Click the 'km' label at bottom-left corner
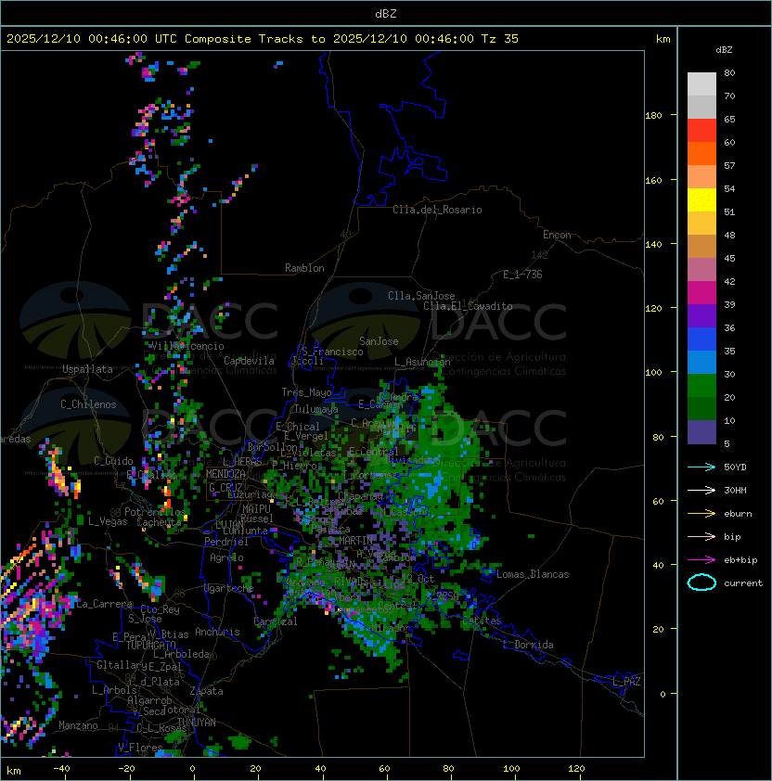Screen dimensions: 772x781 [14, 771]
